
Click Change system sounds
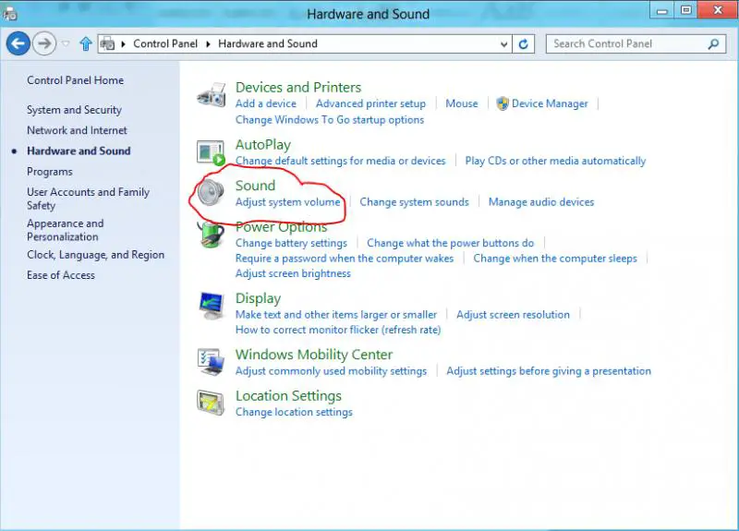pos(414,202)
